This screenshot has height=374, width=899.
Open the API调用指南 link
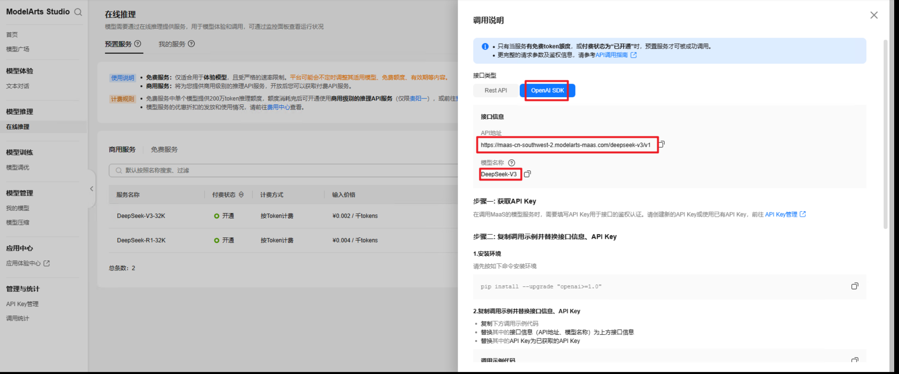click(611, 55)
